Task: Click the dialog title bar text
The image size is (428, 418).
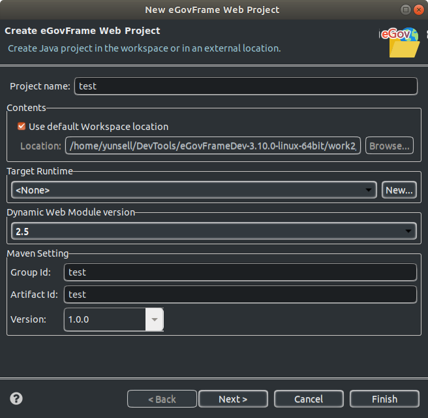Action: click(212, 10)
